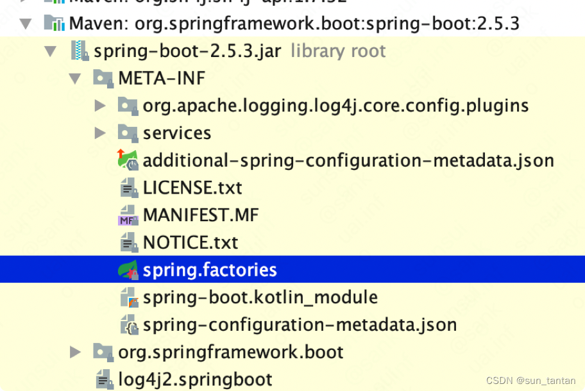
Task: Expand the org.apache.logging.log4j.core.config.plugins package
Action: click(x=101, y=105)
